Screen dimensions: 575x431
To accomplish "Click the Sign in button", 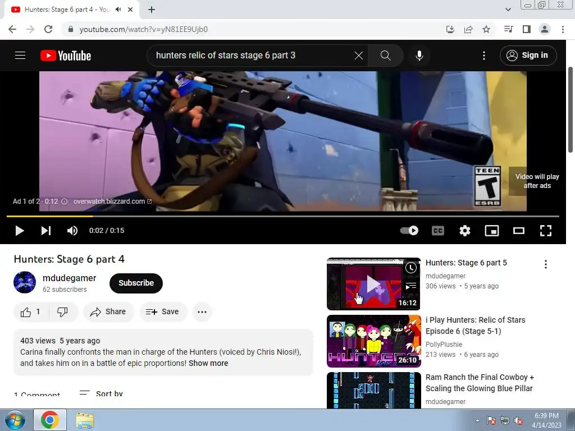I will pyautogui.click(x=528, y=56).
